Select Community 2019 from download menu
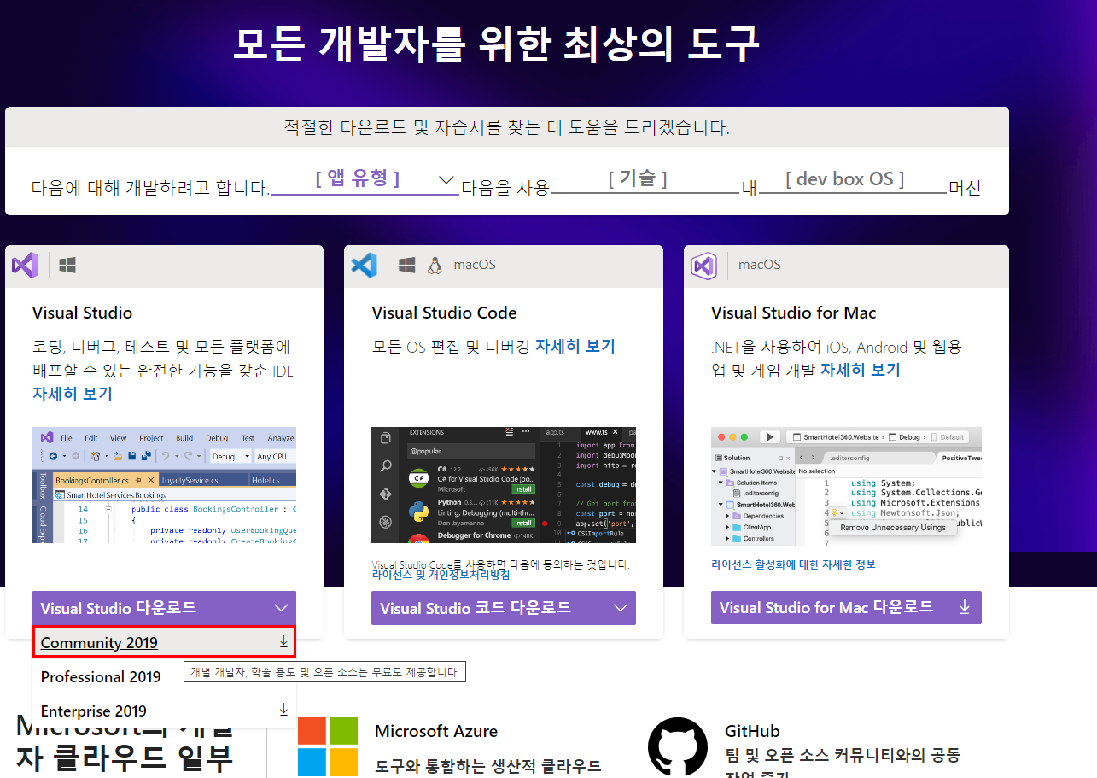The image size is (1097, 778). [x=164, y=642]
